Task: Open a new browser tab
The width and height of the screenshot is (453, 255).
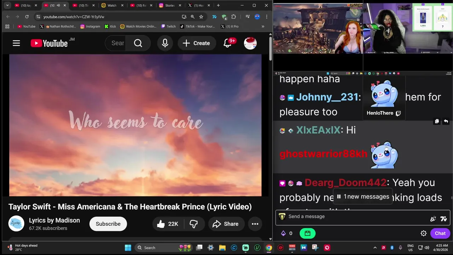Action: point(218,5)
